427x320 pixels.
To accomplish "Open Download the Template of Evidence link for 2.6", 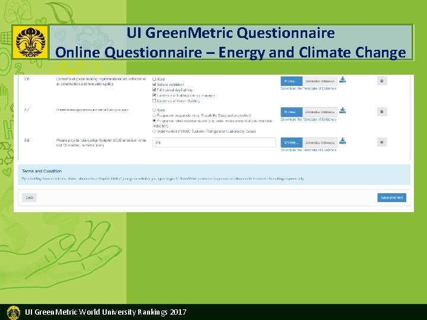I will (x=308, y=89).
